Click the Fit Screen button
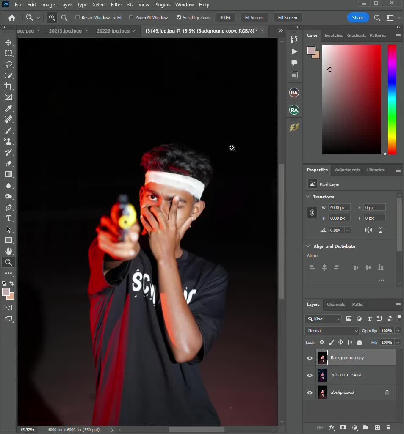 254,17
